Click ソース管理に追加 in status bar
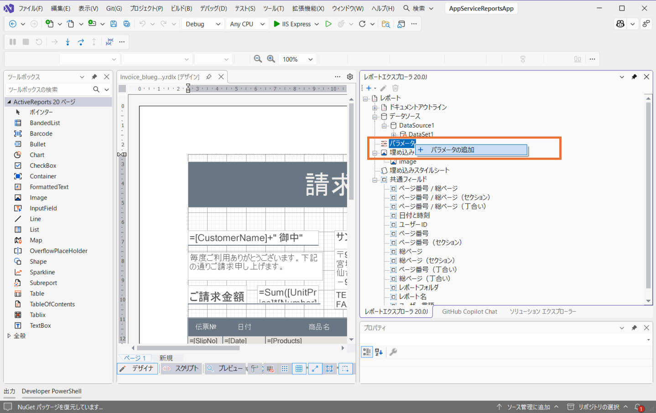Viewport: 656px width, 413px height. tap(528, 407)
